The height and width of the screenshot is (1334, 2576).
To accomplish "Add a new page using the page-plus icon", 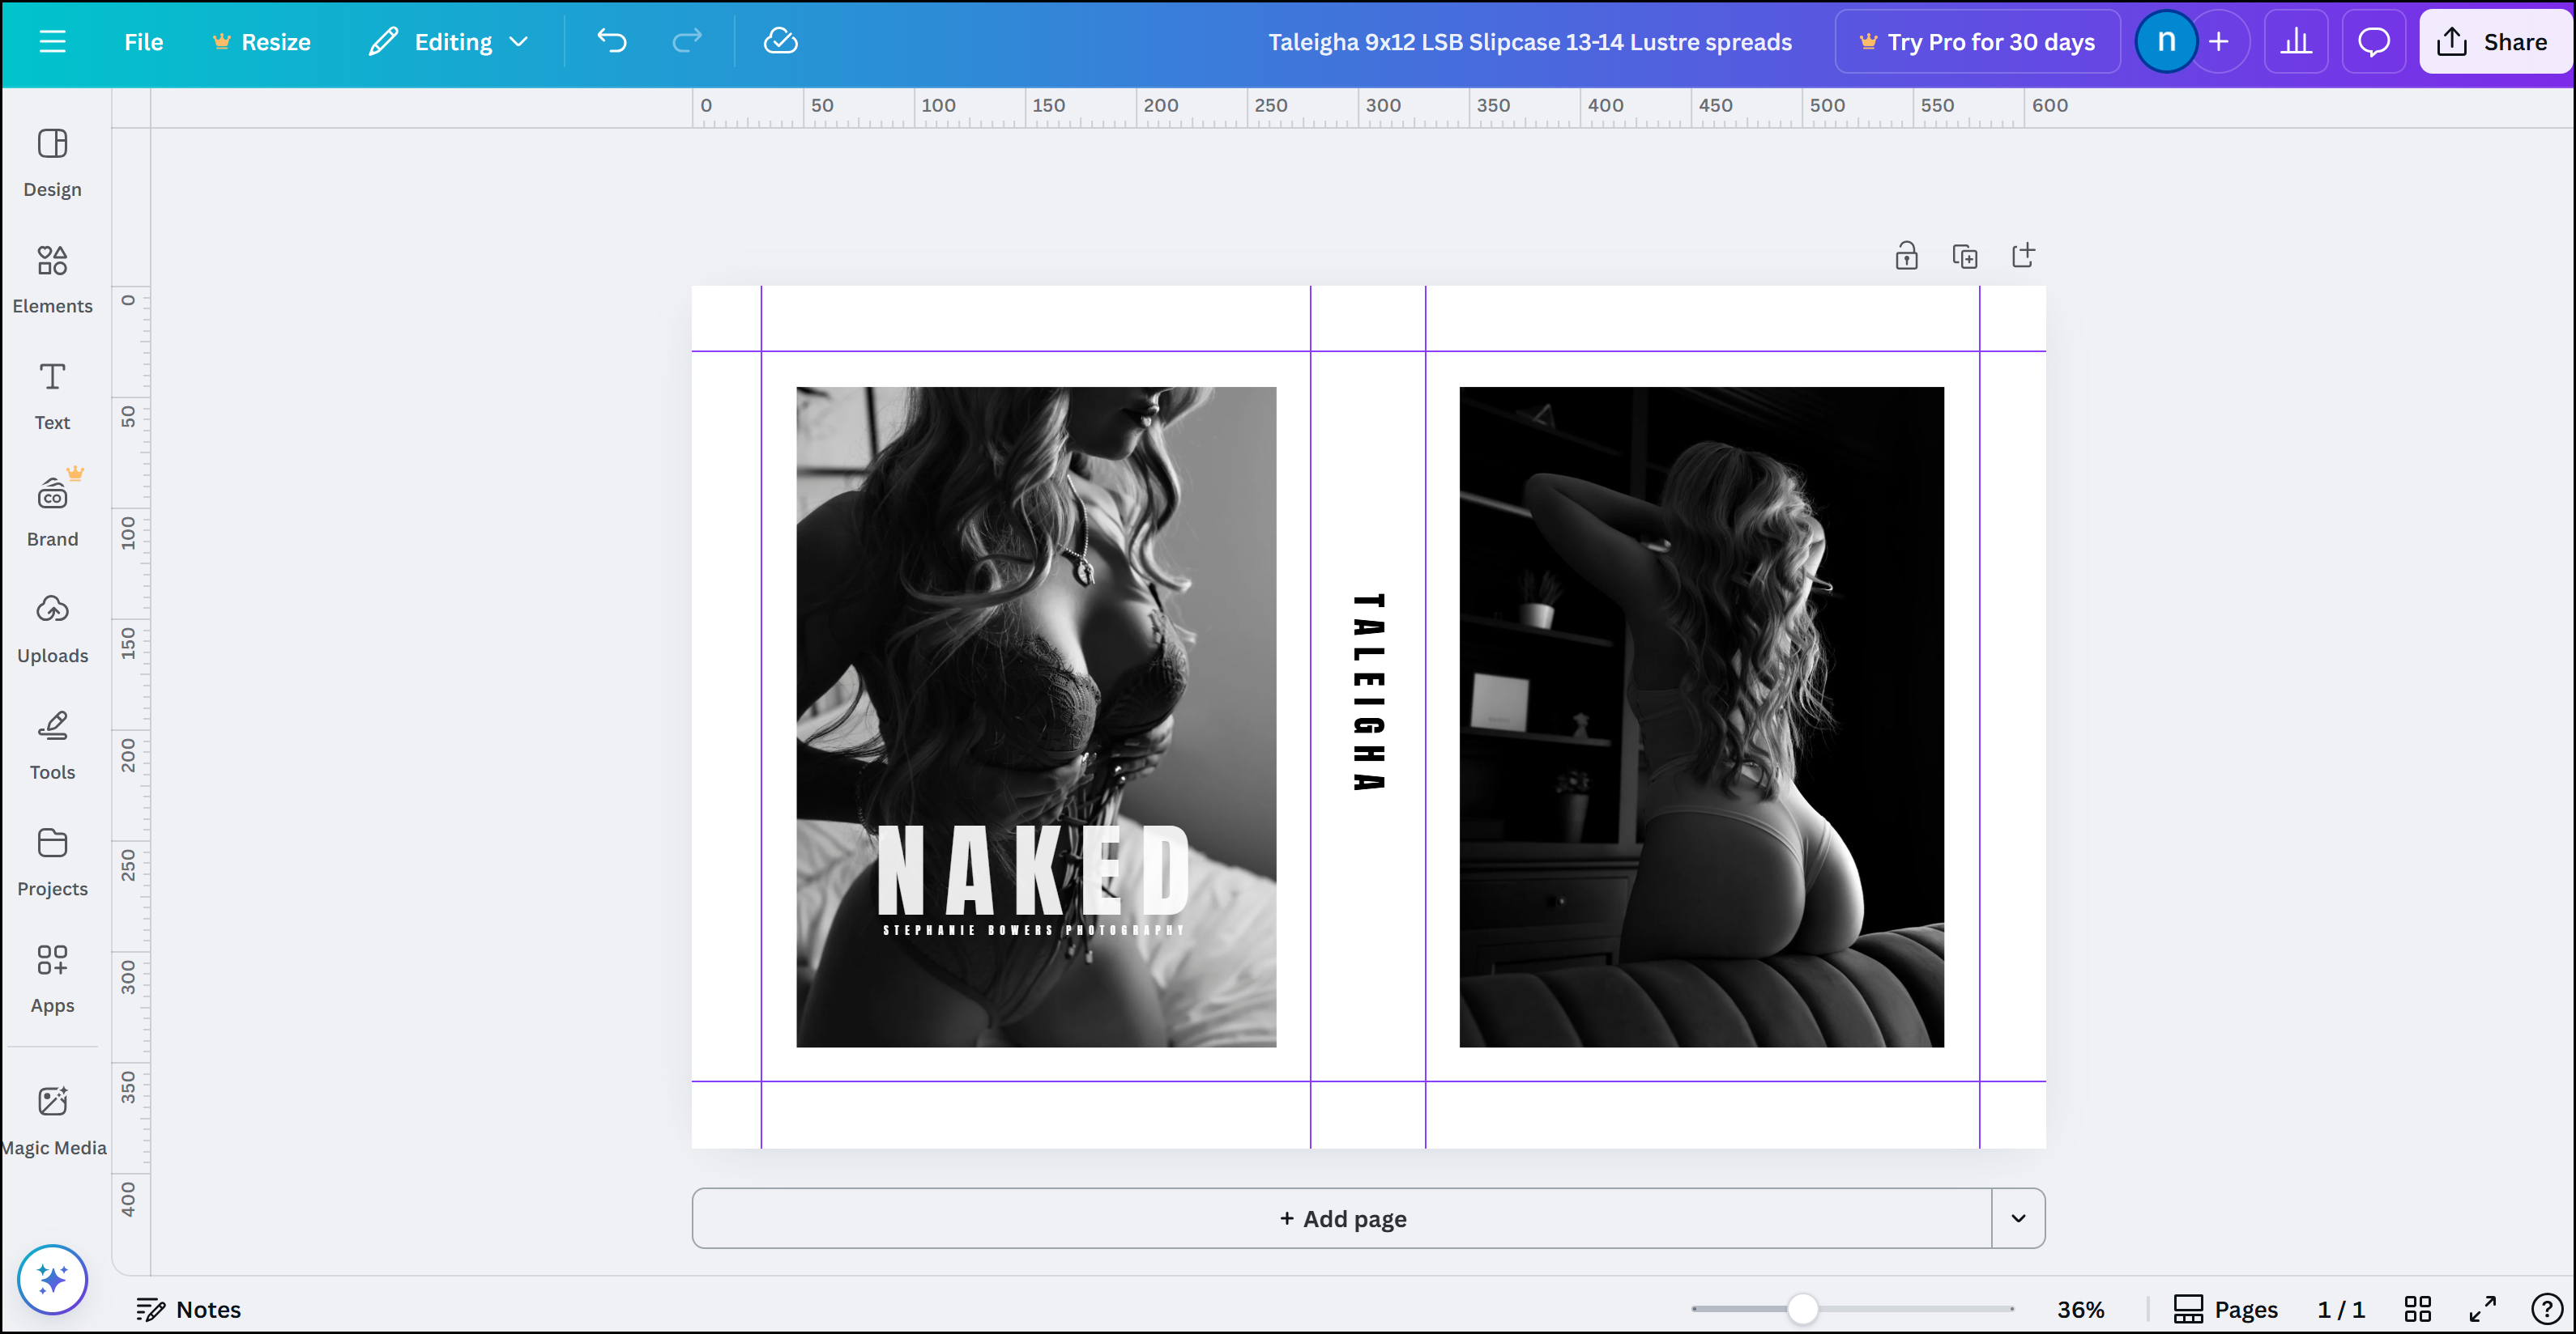I will [2022, 256].
